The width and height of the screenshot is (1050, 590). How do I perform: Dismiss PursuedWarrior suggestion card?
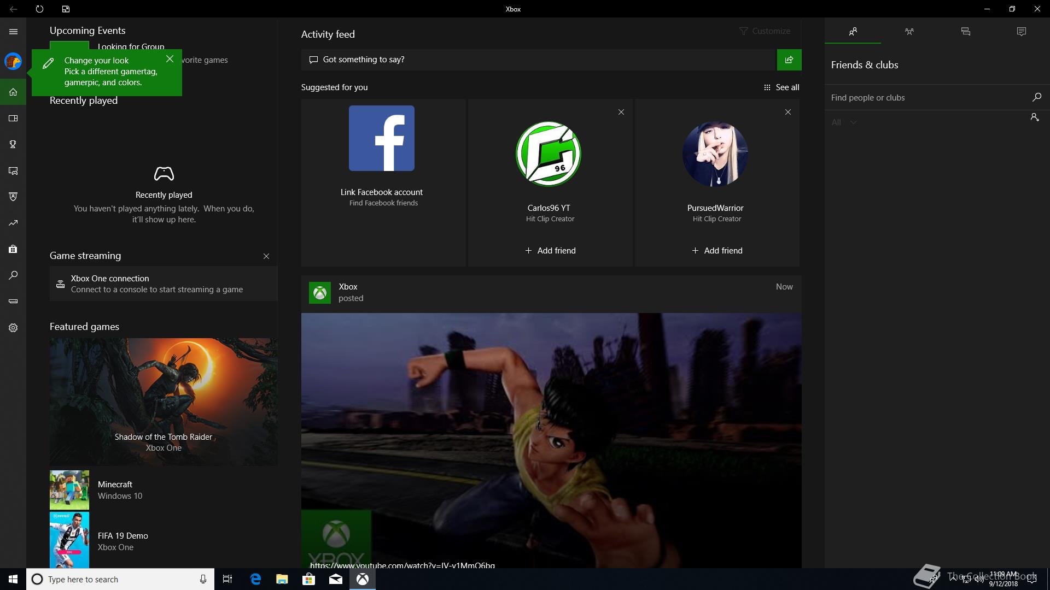[x=788, y=112]
